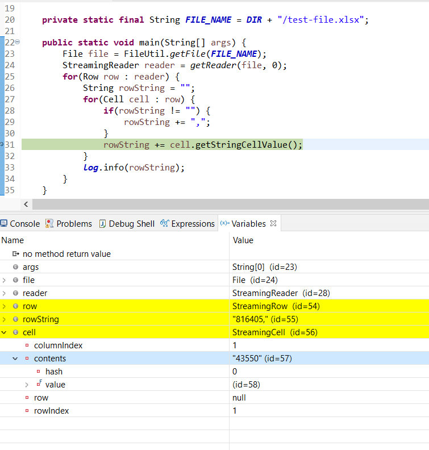The height and width of the screenshot is (450, 429).
Task: Switch to the Expressions tab
Action: pos(188,223)
